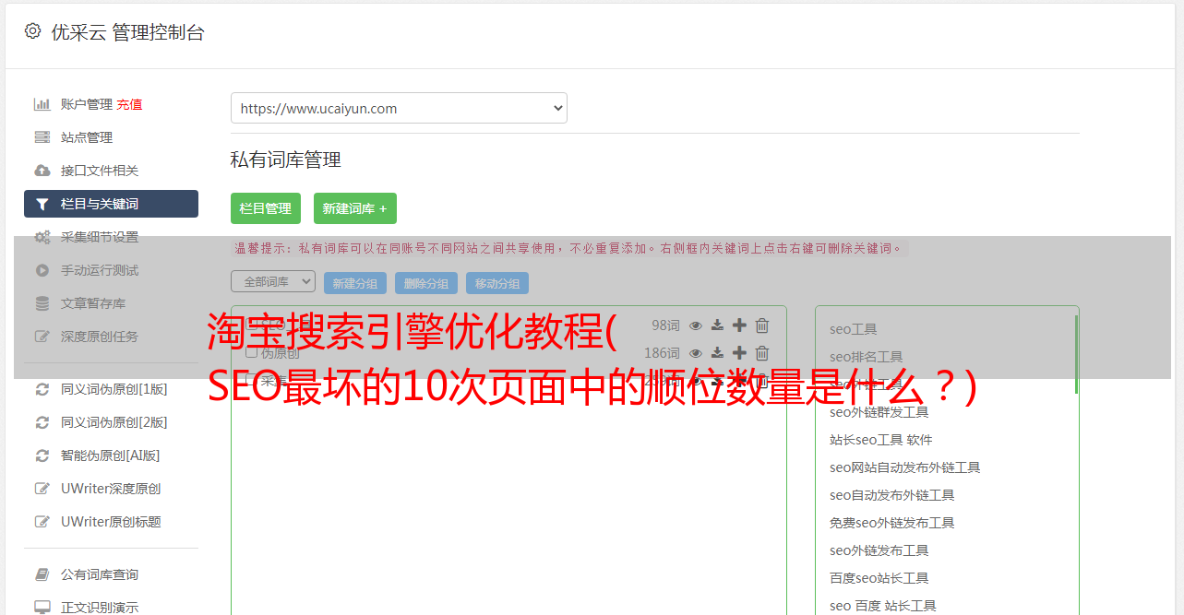Screen dimensions: 1184x615
Task: Select the keyword seo工具
Action: click(854, 329)
